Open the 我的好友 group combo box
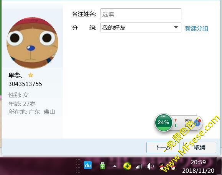This screenshot has height=175, width=222. 141,28
